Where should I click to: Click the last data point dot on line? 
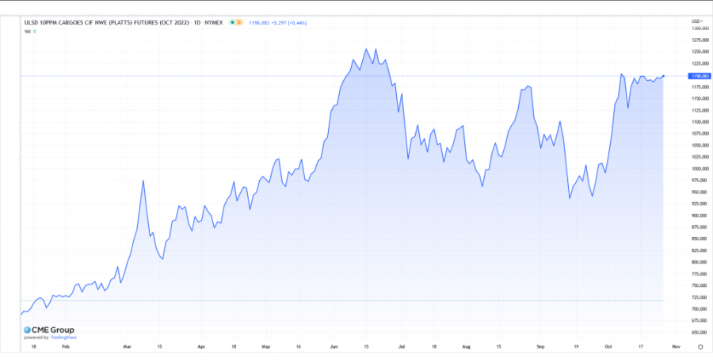(663, 75)
